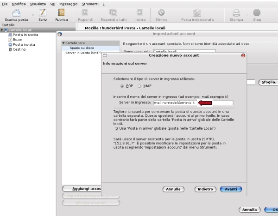Select the POP radio button
This screenshot has height=216, width=278.
(122, 86)
